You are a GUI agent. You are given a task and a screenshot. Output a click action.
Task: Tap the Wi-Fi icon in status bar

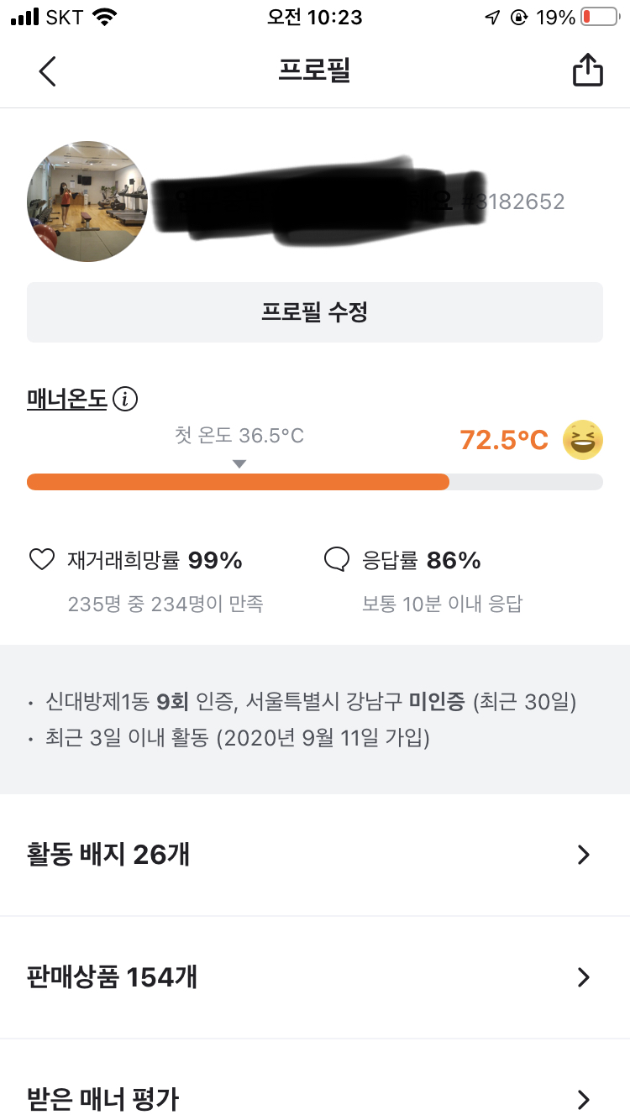point(105,17)
